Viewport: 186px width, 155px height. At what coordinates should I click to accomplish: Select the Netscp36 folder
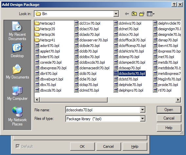(x=45, y=34)
